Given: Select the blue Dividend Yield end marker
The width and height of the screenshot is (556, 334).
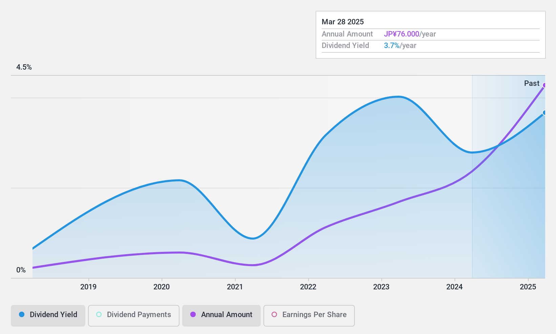Looking at the screenshot, I should (544, 113).
